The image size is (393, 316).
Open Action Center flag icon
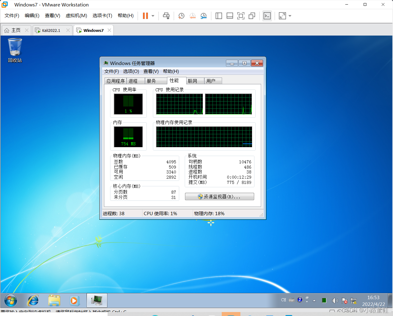click(344, 300)
